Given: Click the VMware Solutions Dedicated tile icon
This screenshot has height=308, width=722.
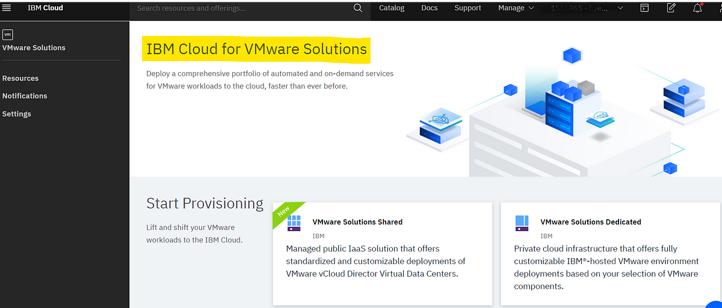Looking at the screenshot, I should [522, 223].
